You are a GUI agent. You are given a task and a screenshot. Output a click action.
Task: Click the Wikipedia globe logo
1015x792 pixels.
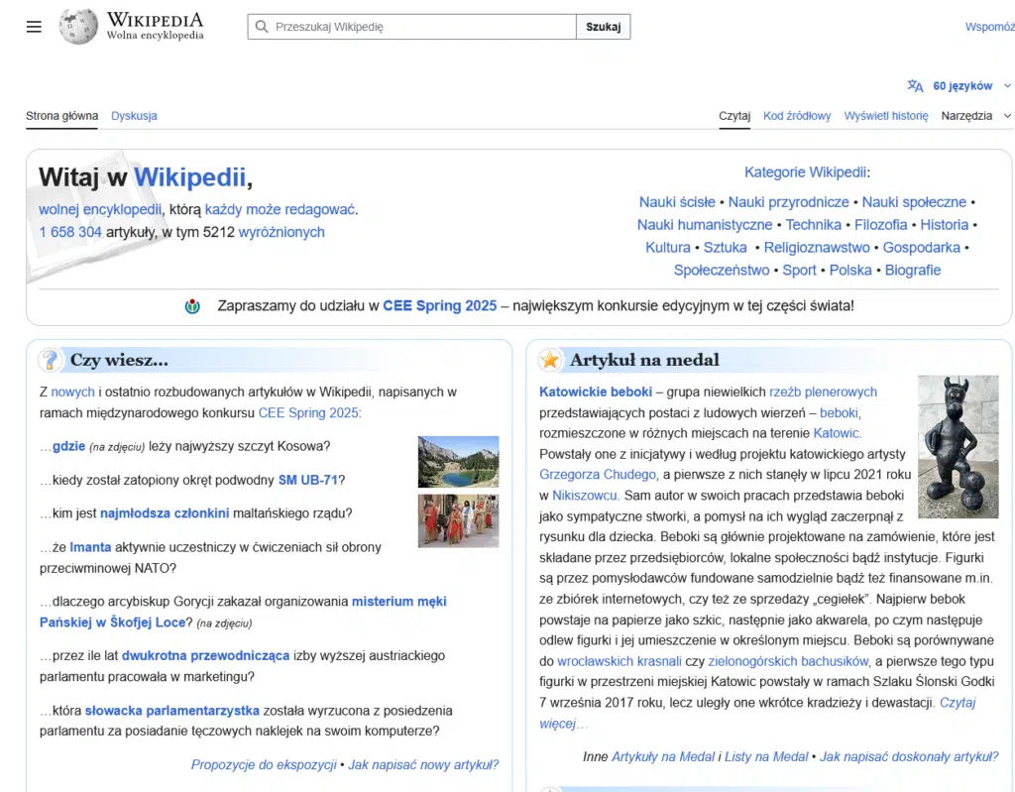(x=78, y=26)
